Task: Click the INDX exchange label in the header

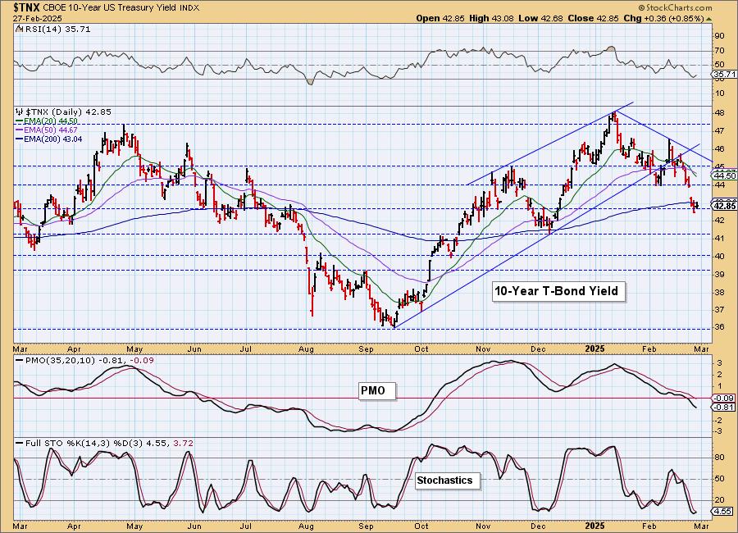Action: 189,8
